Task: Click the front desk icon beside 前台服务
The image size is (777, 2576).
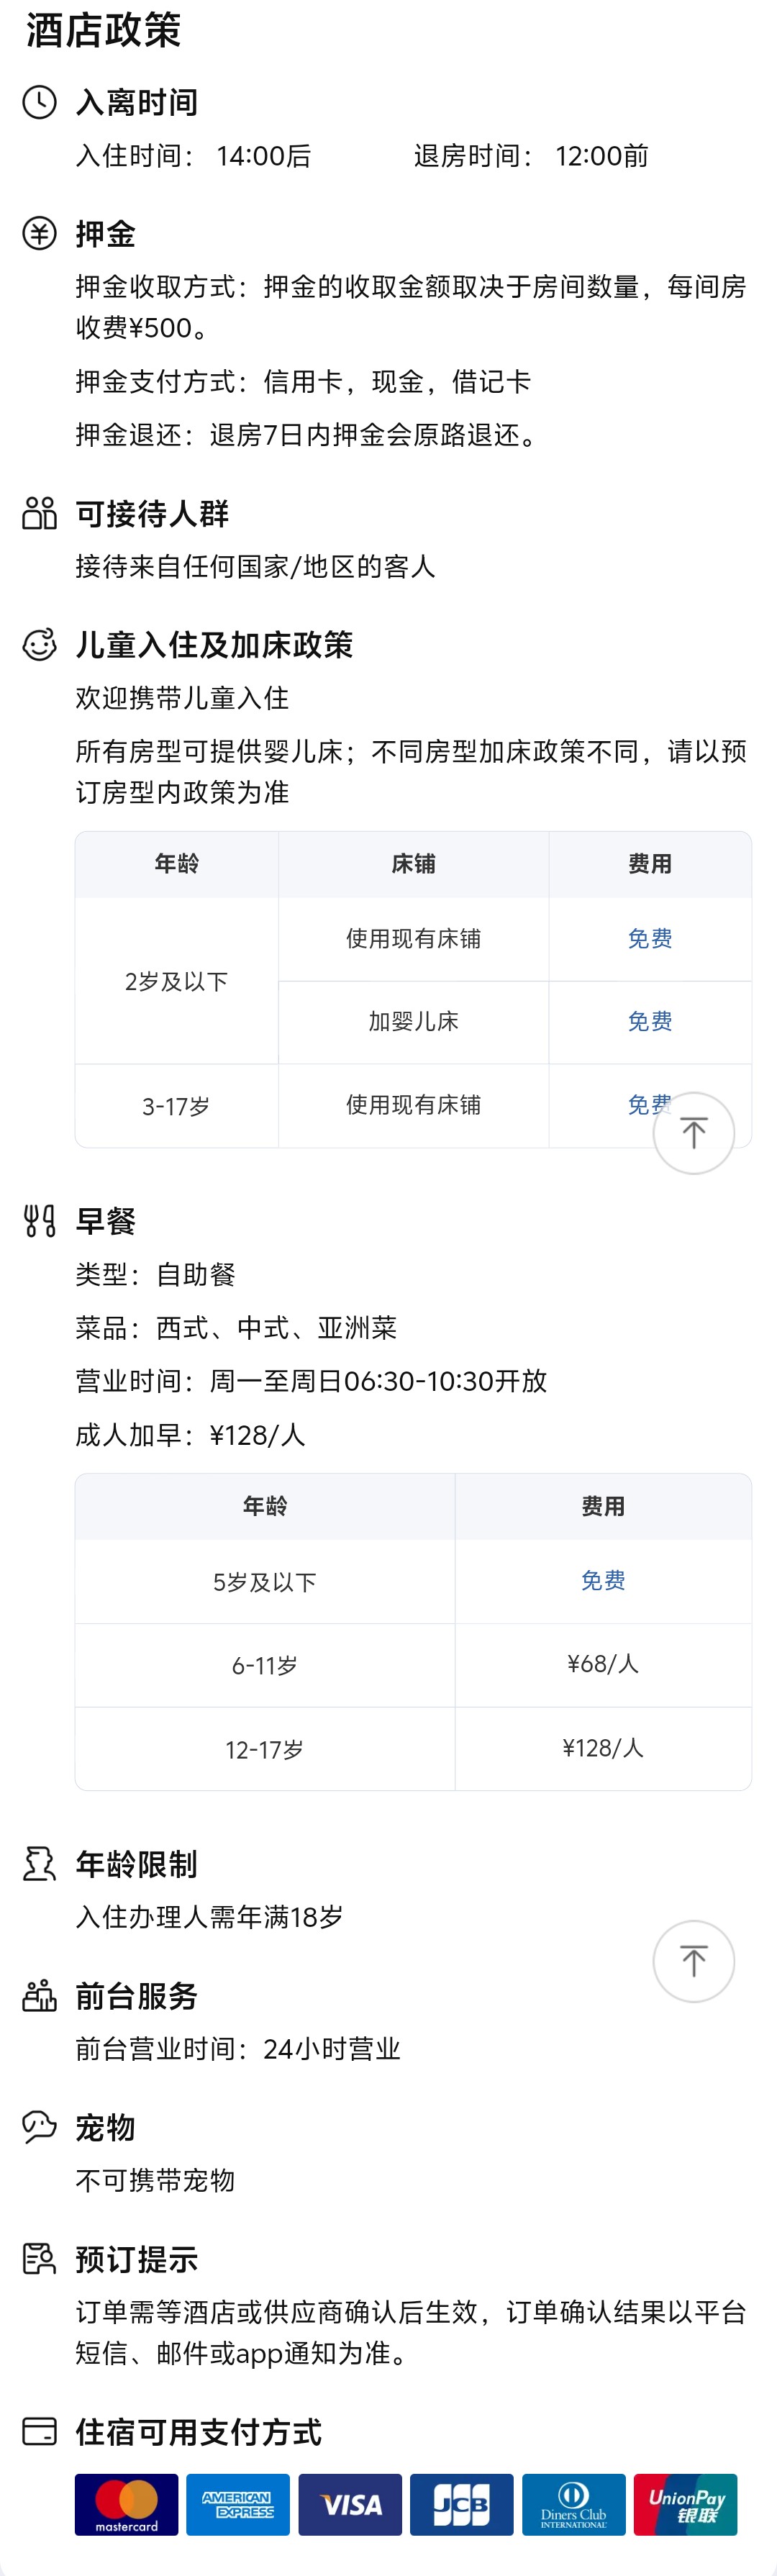Action: 39,1996
